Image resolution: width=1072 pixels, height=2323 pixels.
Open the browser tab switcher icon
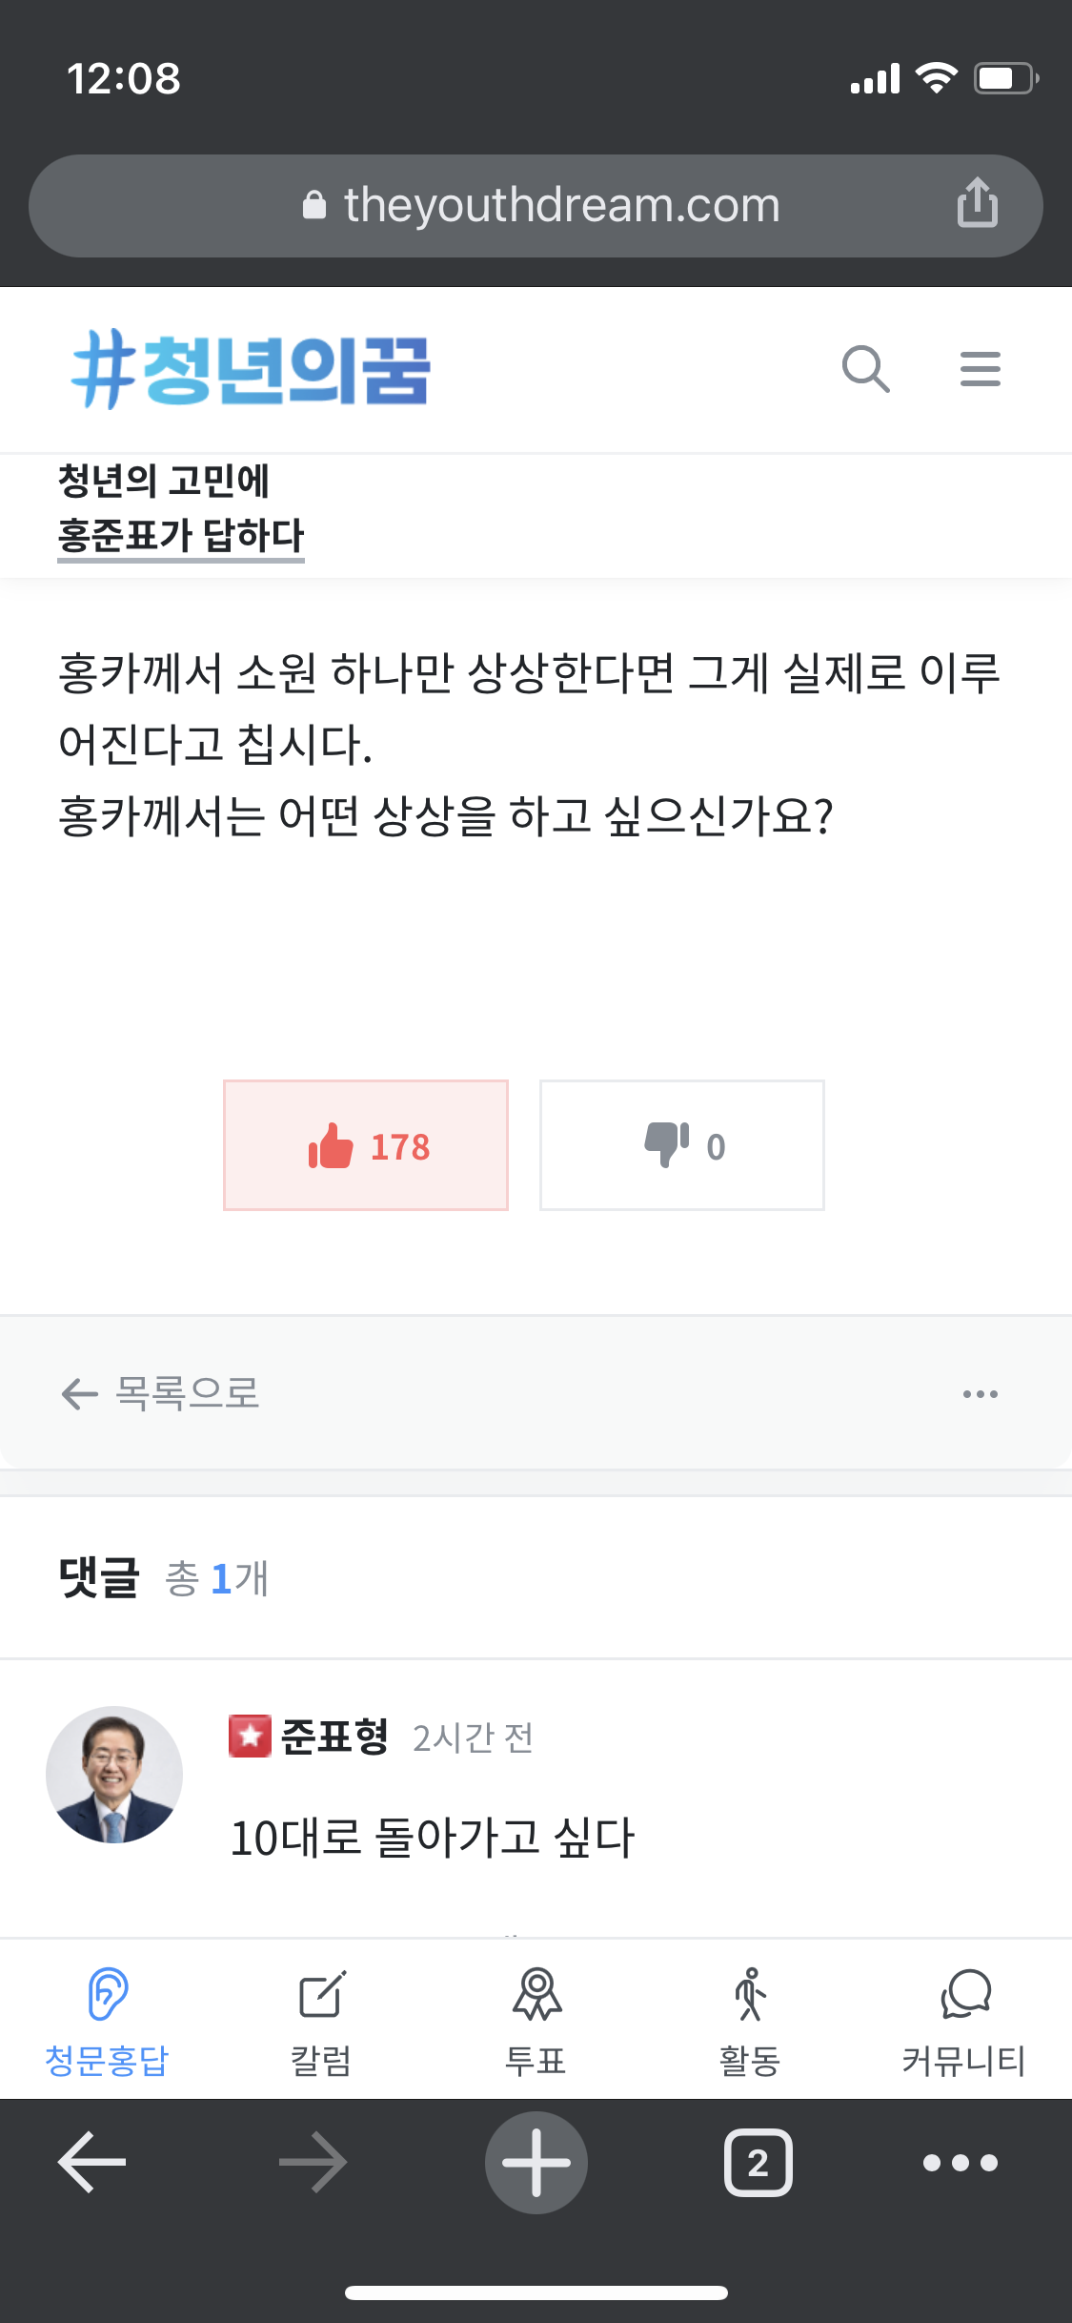[x=758, y=2163]
